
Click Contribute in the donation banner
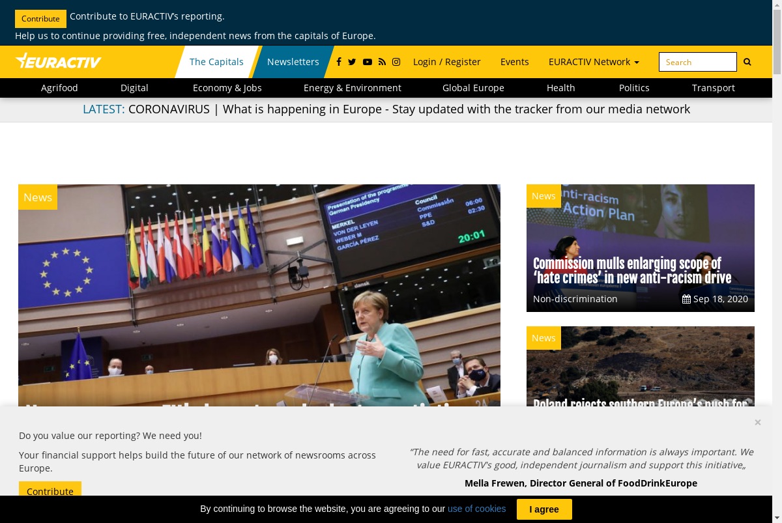click(50, 490)
